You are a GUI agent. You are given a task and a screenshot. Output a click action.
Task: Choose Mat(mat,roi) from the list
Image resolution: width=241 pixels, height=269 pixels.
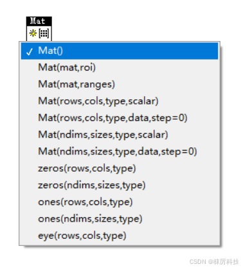pos(120,67)
